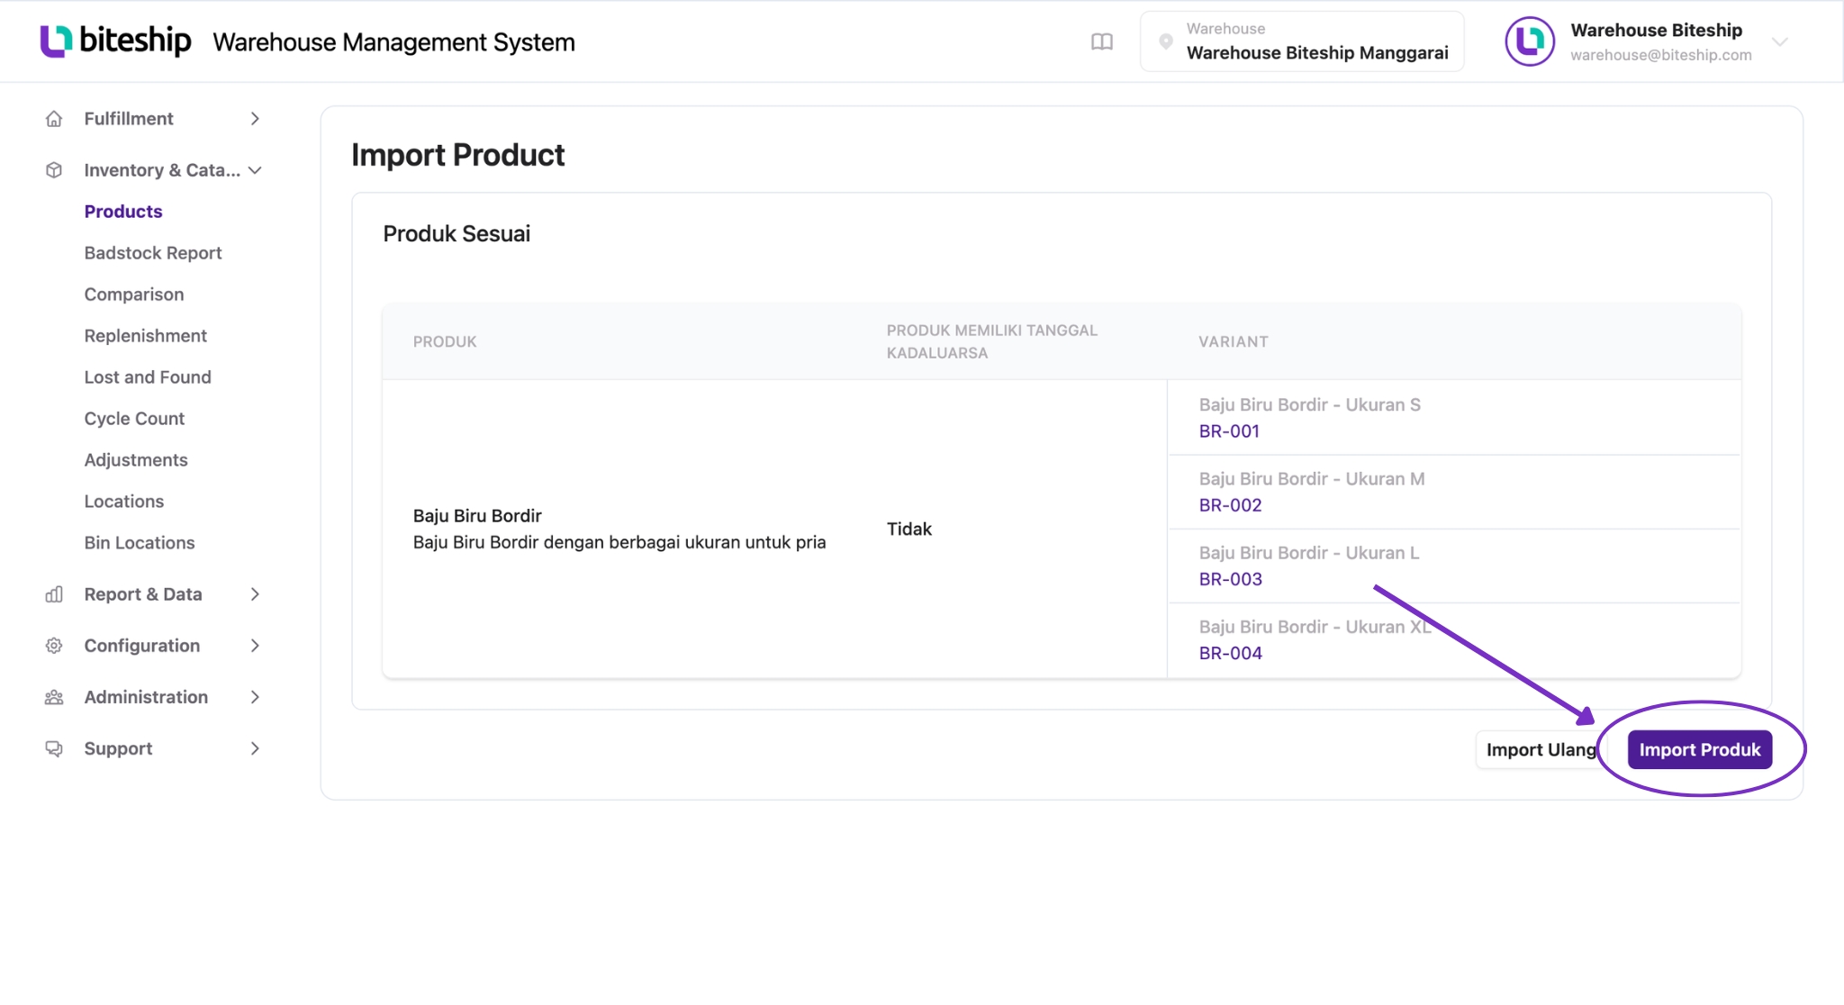Open Cycle Count
Viewport: 1844px width, 1005px height.
coord(134,419)
